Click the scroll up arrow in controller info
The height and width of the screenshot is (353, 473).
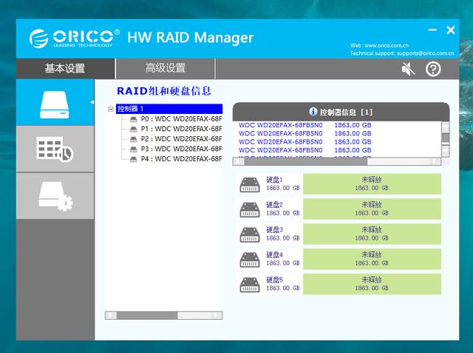click(x=446, y=127)
